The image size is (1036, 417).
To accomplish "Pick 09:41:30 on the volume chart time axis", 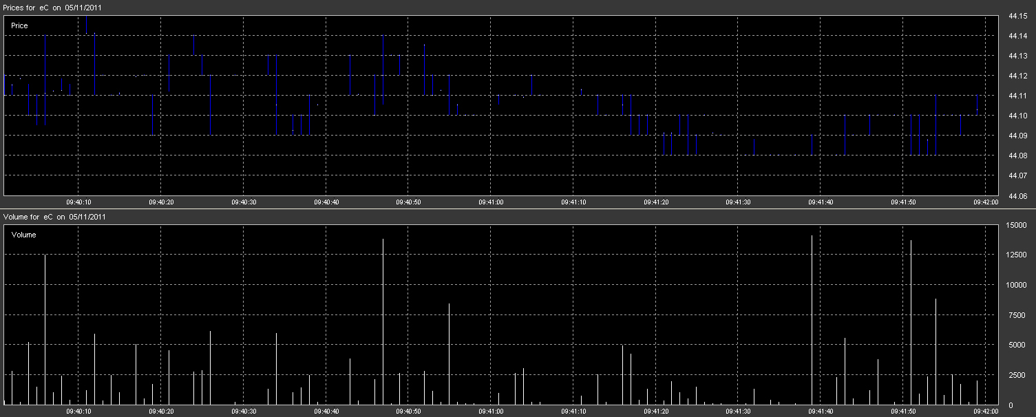I will pyautogui.click(x=739, y=411).
